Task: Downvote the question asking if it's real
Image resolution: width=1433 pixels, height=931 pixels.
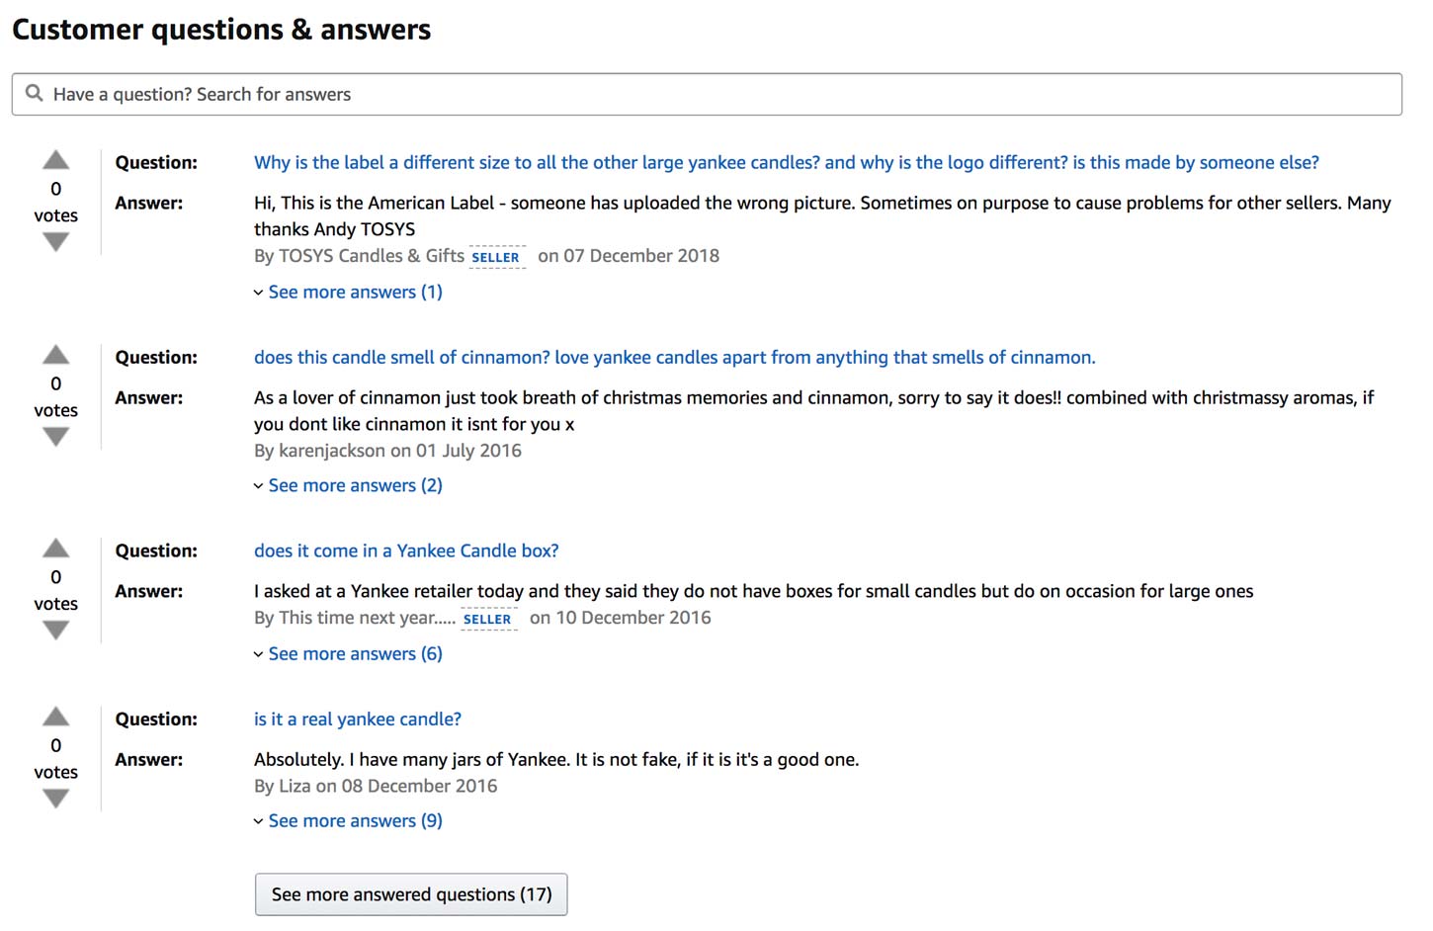Action: 55,797
